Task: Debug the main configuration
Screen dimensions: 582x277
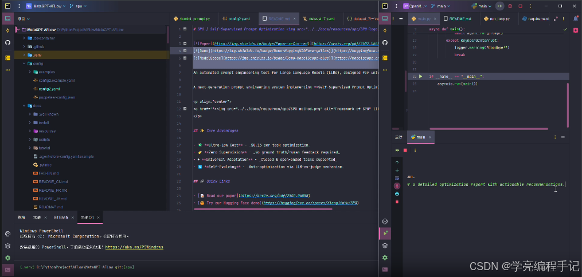Action: coord(510,6)
